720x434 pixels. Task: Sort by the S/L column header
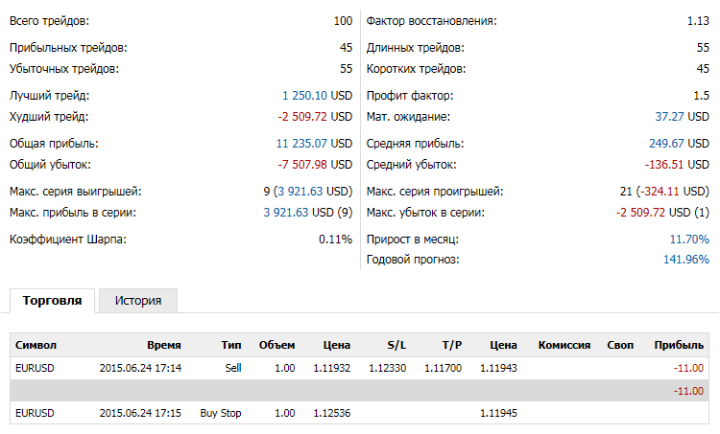point(396,345)
